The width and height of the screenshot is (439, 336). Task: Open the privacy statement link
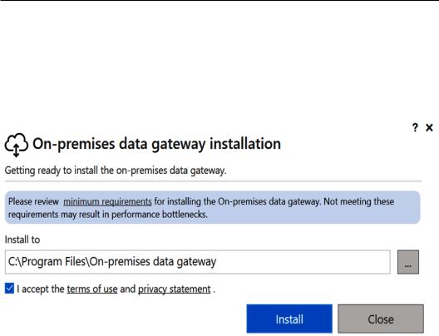(x=174, y=289)
